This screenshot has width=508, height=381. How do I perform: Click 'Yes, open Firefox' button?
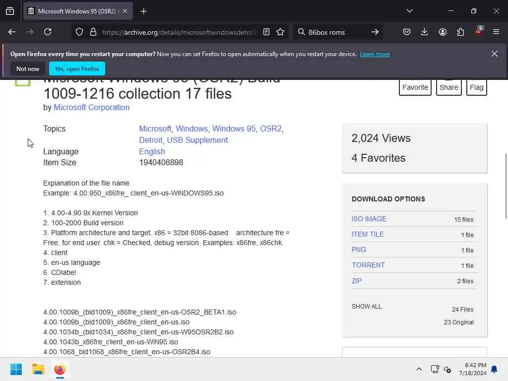point(77,68)
